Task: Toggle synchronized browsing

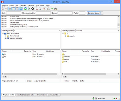Action: (52, 9)
